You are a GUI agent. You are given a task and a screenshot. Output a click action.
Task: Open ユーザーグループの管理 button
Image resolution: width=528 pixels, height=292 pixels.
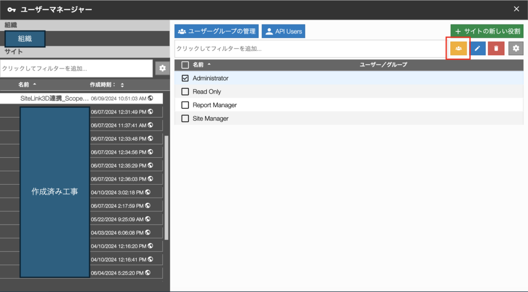click(216, 31)
